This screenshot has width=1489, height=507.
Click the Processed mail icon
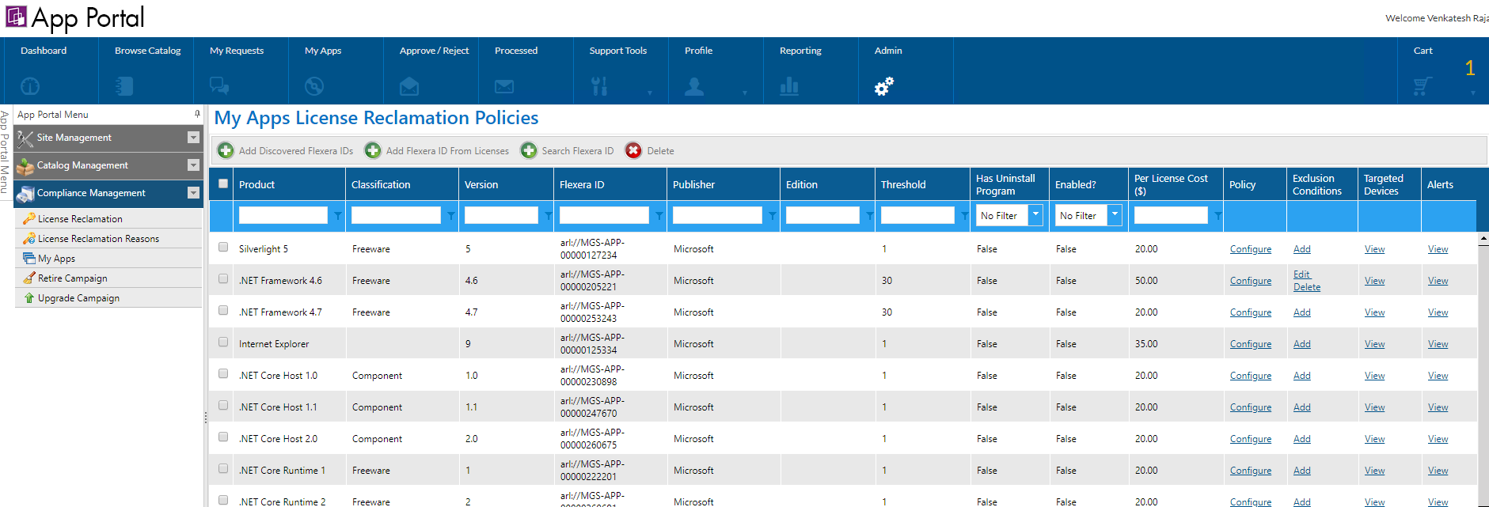tap(504, 86)
